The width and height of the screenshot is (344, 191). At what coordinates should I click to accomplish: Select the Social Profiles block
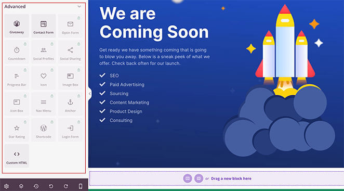coord(44,52)
